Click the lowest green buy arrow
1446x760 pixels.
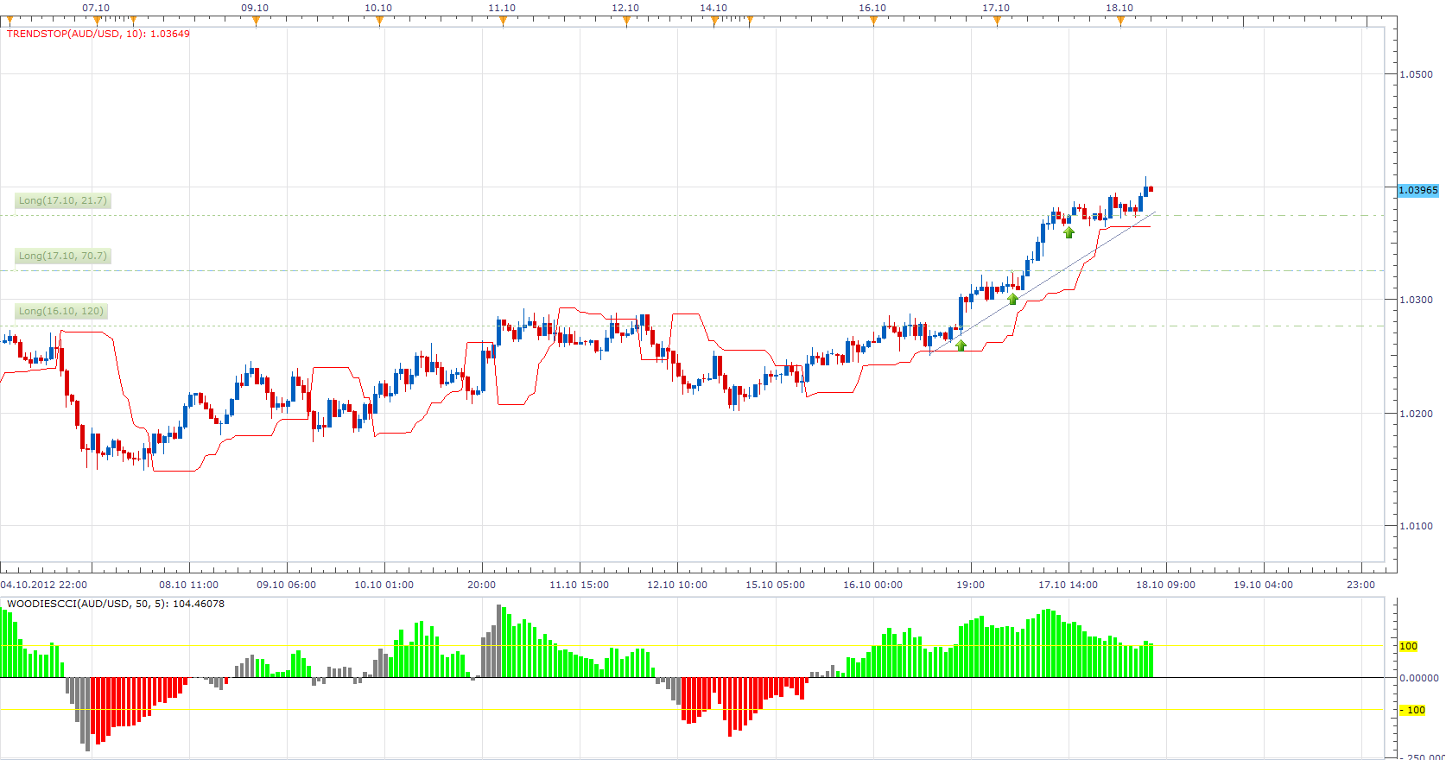[961, 345]
